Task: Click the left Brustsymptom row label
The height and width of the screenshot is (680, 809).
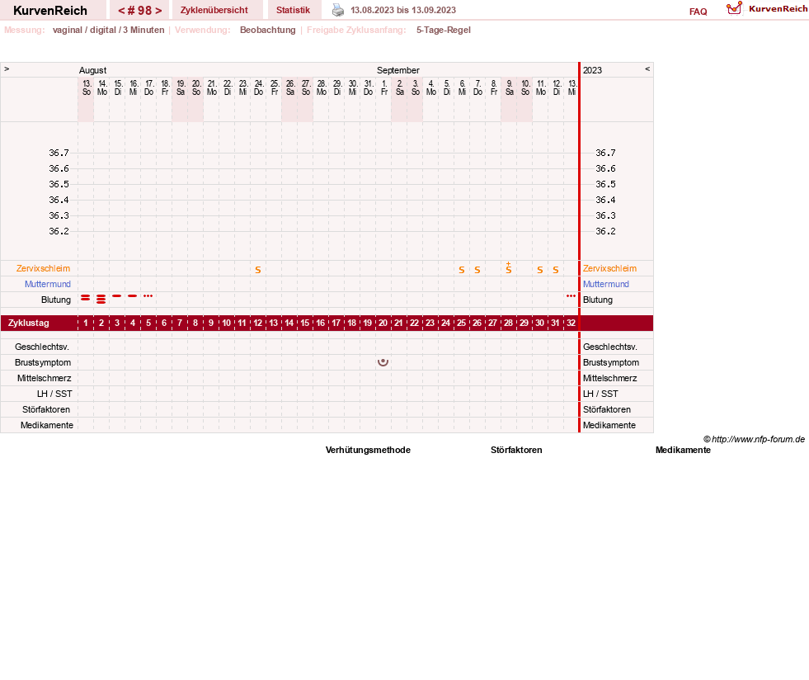Action: 43,362
